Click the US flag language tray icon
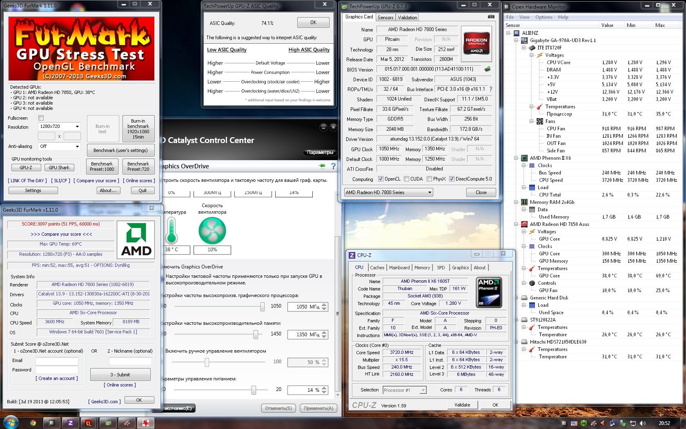This screenshot has height=429, width=686. point(574,423)
